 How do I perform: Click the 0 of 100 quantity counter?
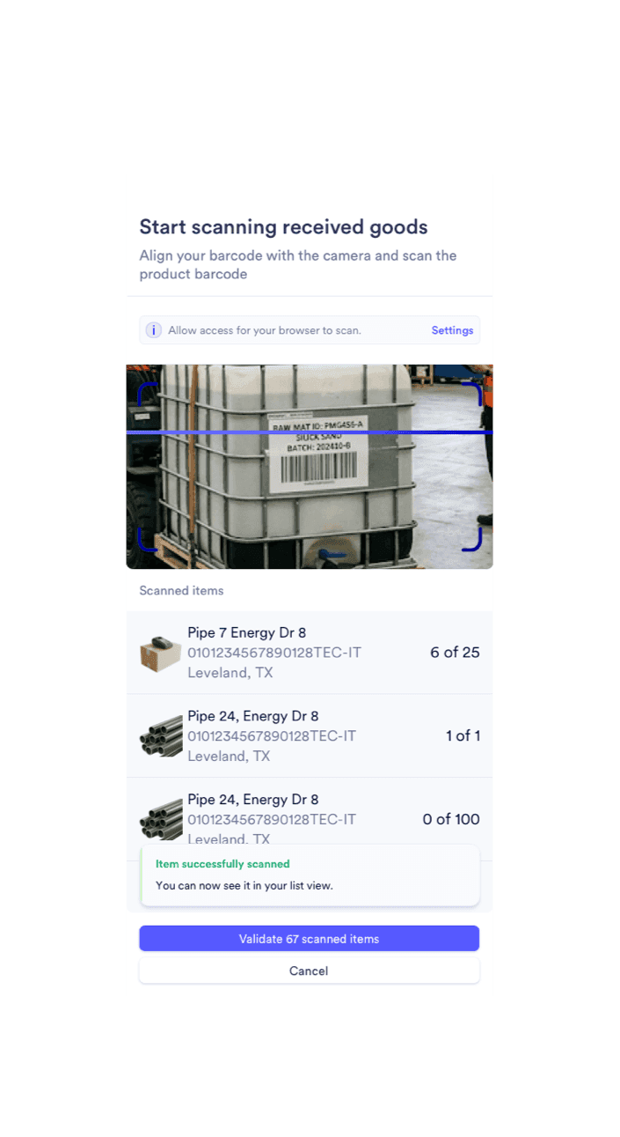pos(451,819)
